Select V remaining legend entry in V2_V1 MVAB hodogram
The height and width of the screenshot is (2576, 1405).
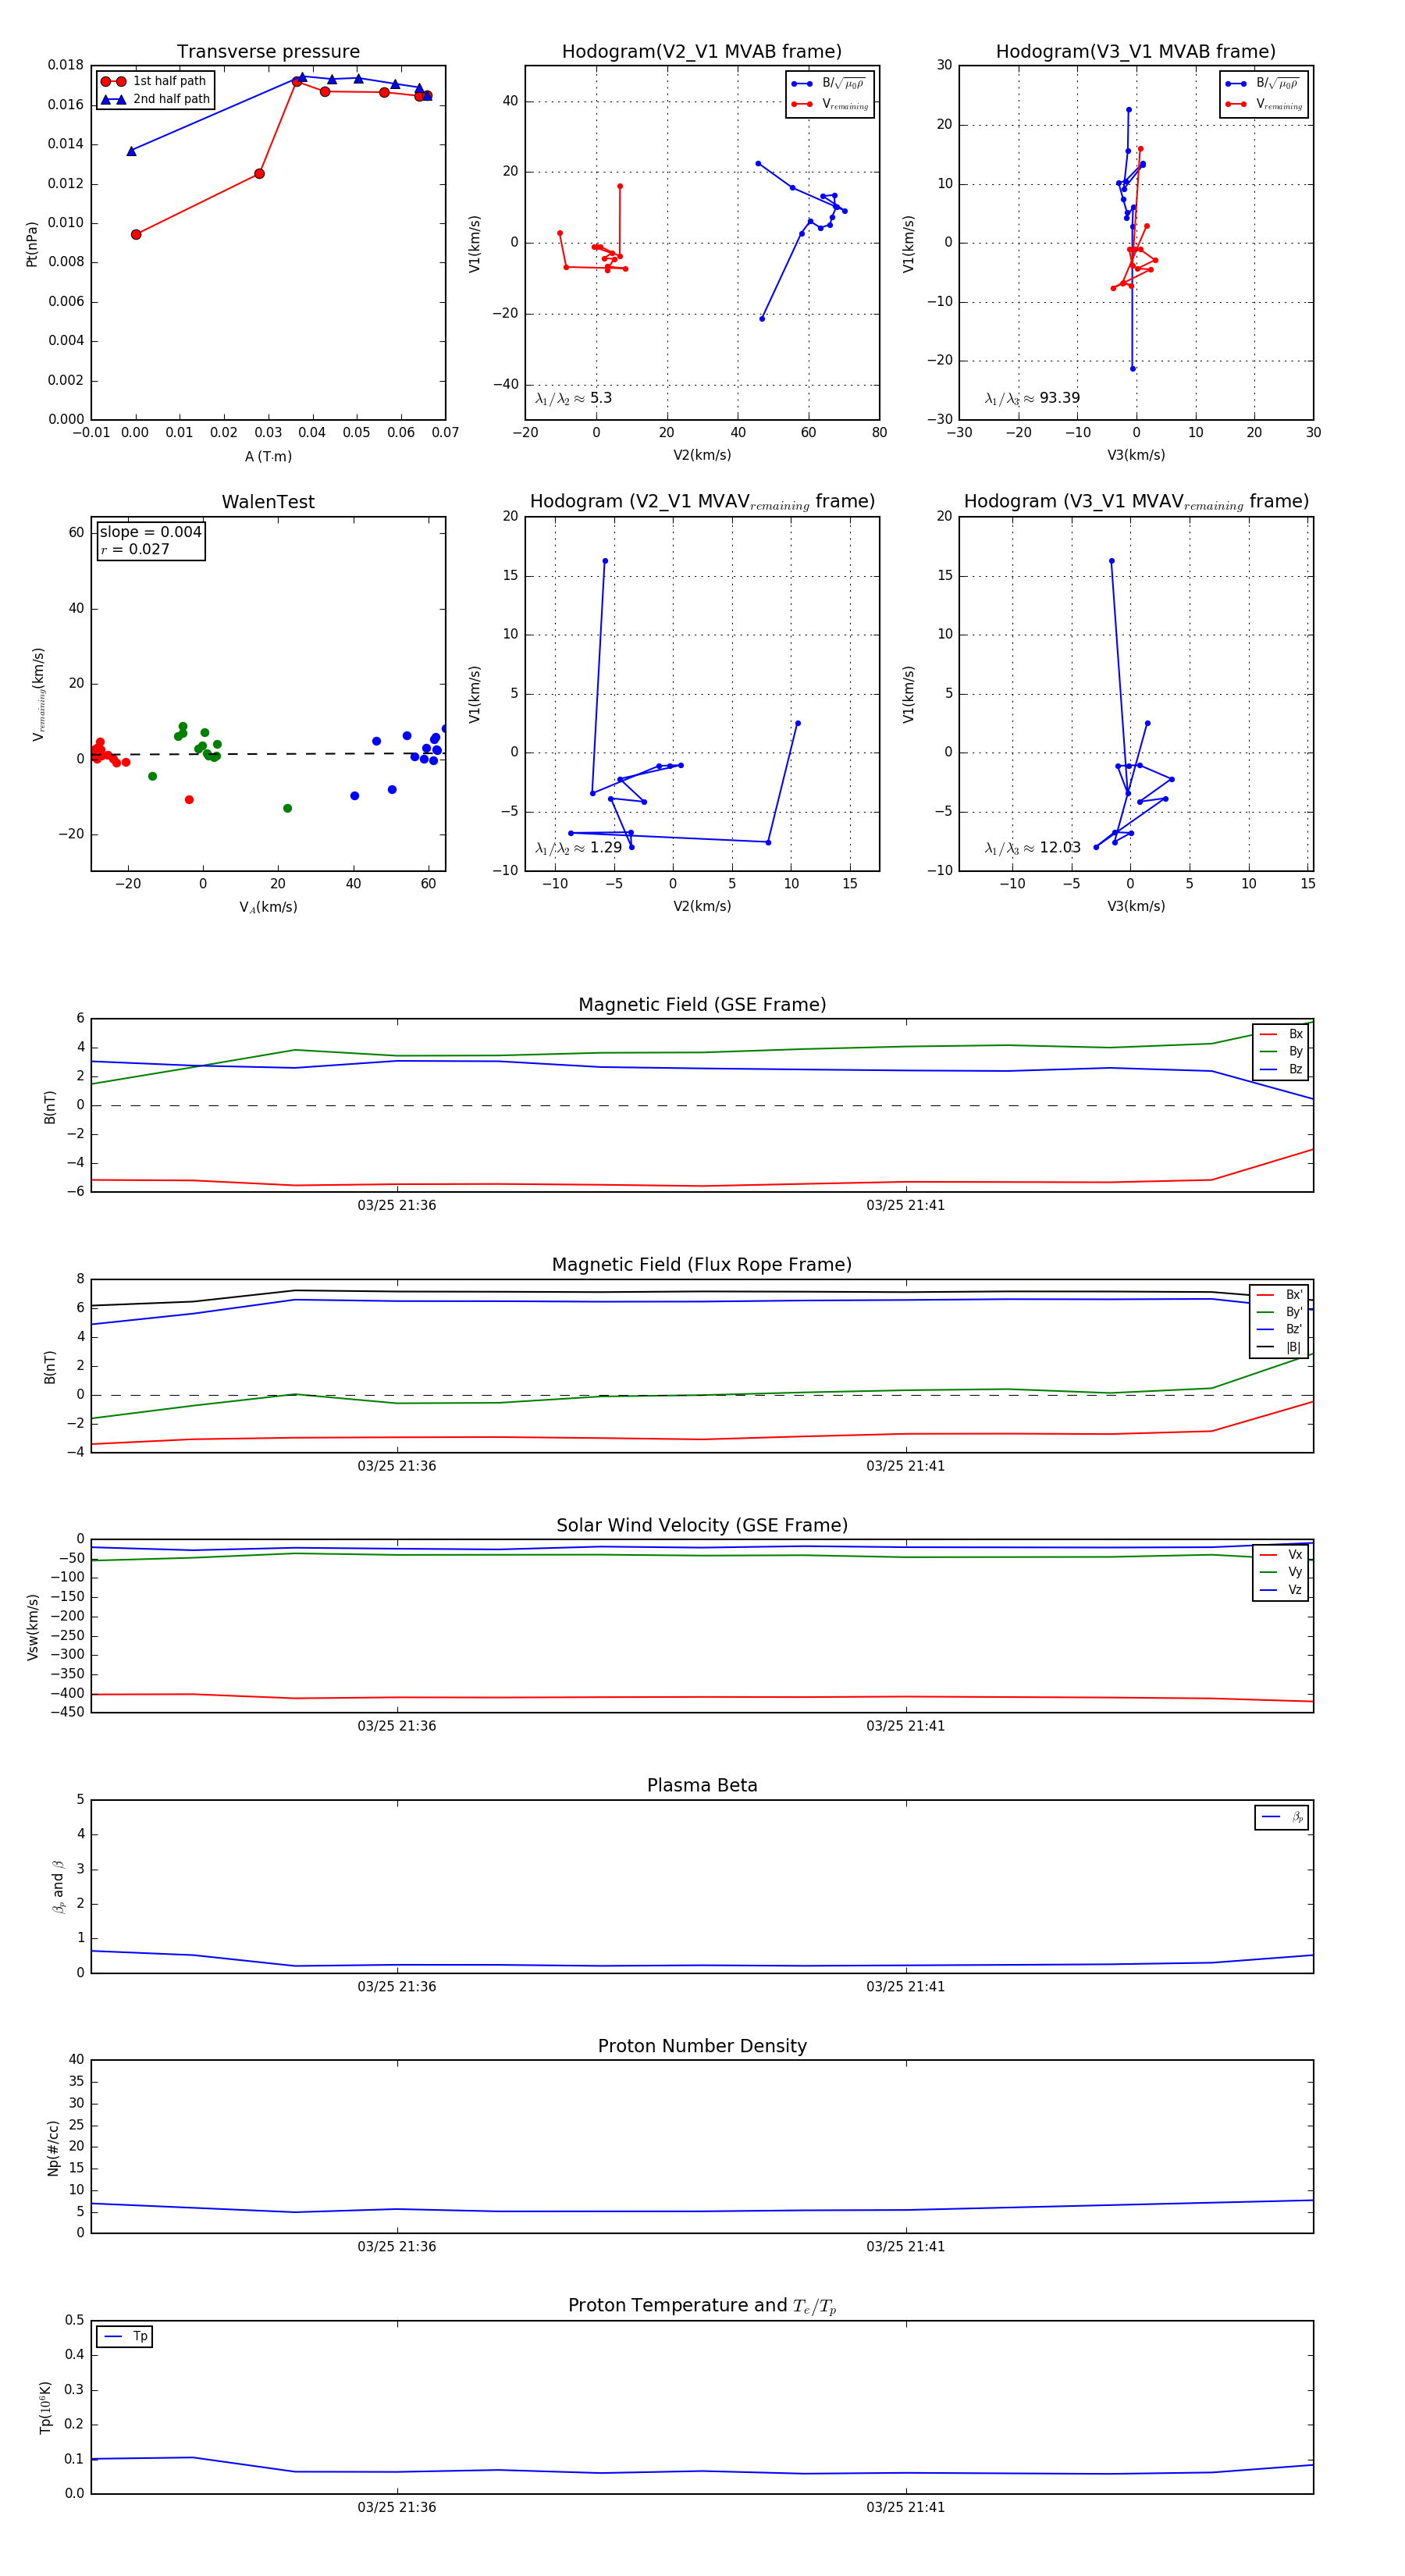(829, 104)
